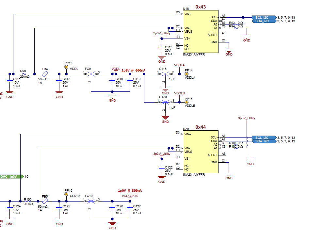Click the FC9 filter component symbol
Image resolution: width=323 pixels, height=242 pixels.
(91, 73)
